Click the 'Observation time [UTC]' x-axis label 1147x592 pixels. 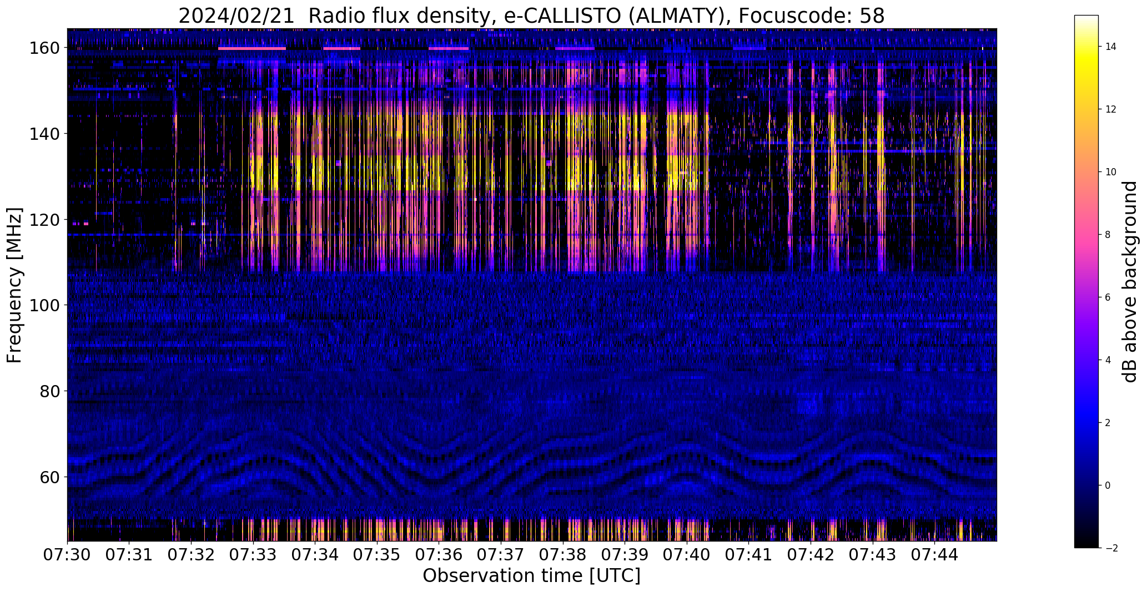531,576
